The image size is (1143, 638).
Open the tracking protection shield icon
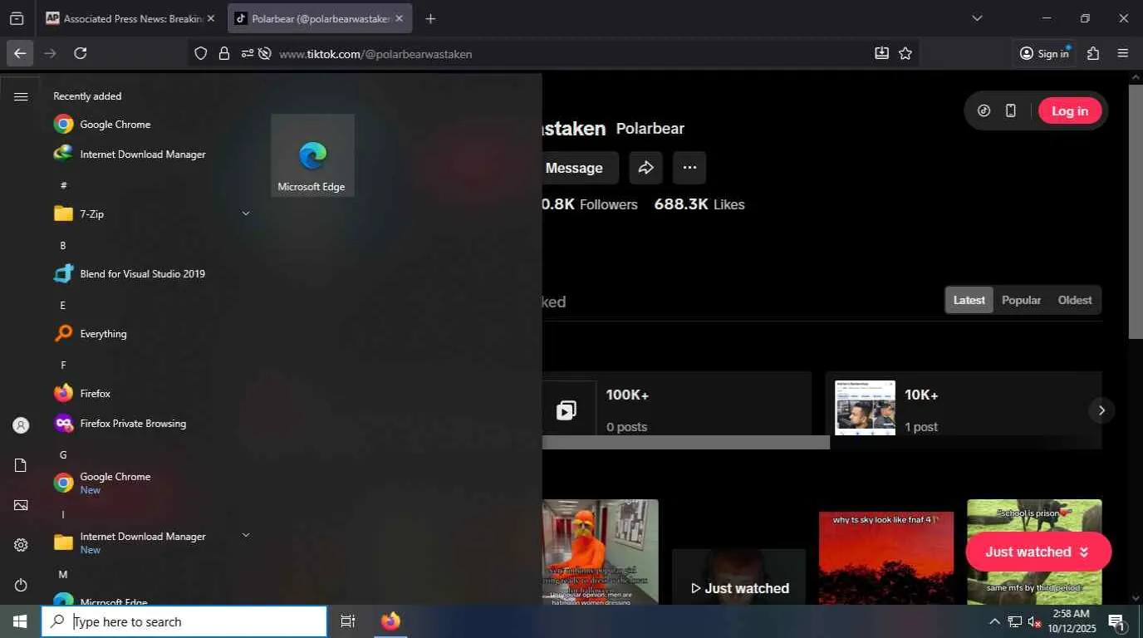click(x=200, y=53)
